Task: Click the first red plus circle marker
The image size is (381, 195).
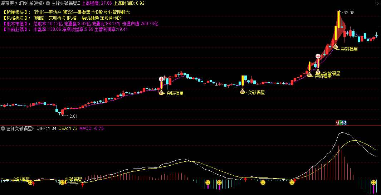Action: coord(161,79)
